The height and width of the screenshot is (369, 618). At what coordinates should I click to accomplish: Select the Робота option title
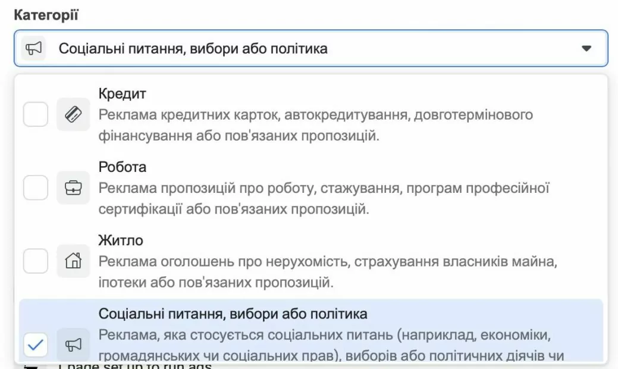coord(122,167)
